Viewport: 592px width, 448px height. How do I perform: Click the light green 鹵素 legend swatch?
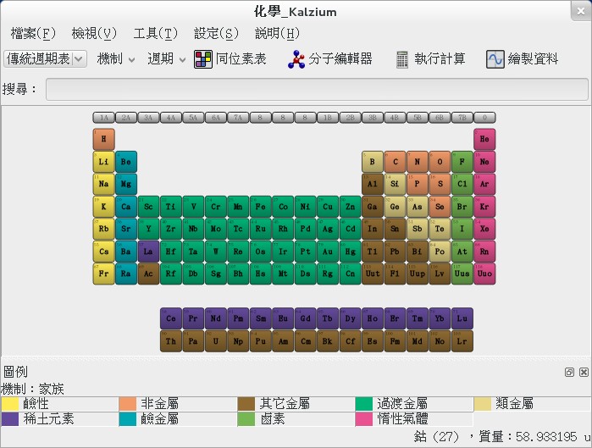tap(246, 419)
